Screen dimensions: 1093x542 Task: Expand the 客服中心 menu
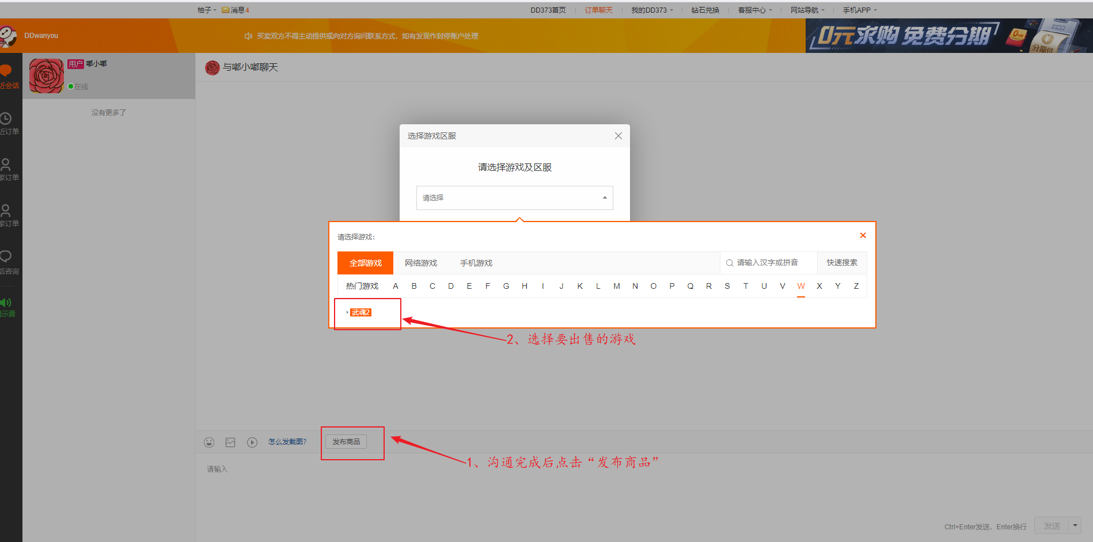[755, 10]
